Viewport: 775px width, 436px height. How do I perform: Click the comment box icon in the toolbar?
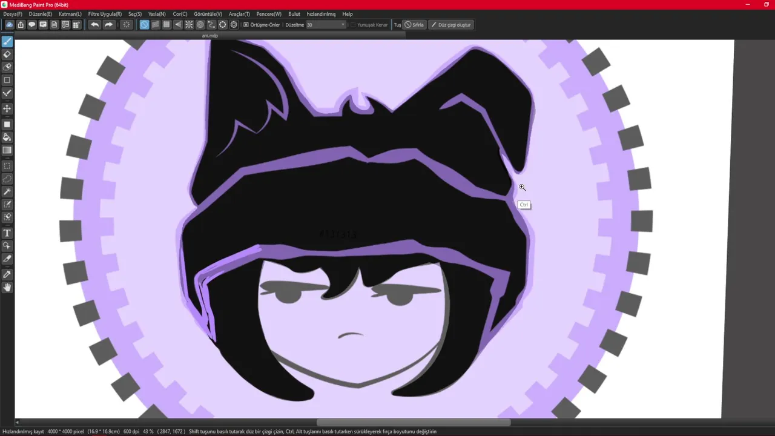pyautogui.click(x=43, y=25)
